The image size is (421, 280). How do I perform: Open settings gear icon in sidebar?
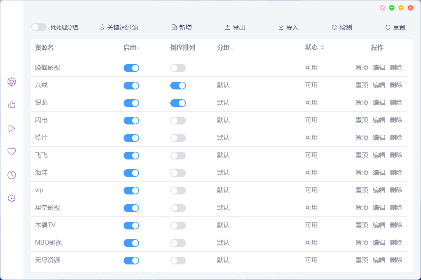[x=12, y=198]
